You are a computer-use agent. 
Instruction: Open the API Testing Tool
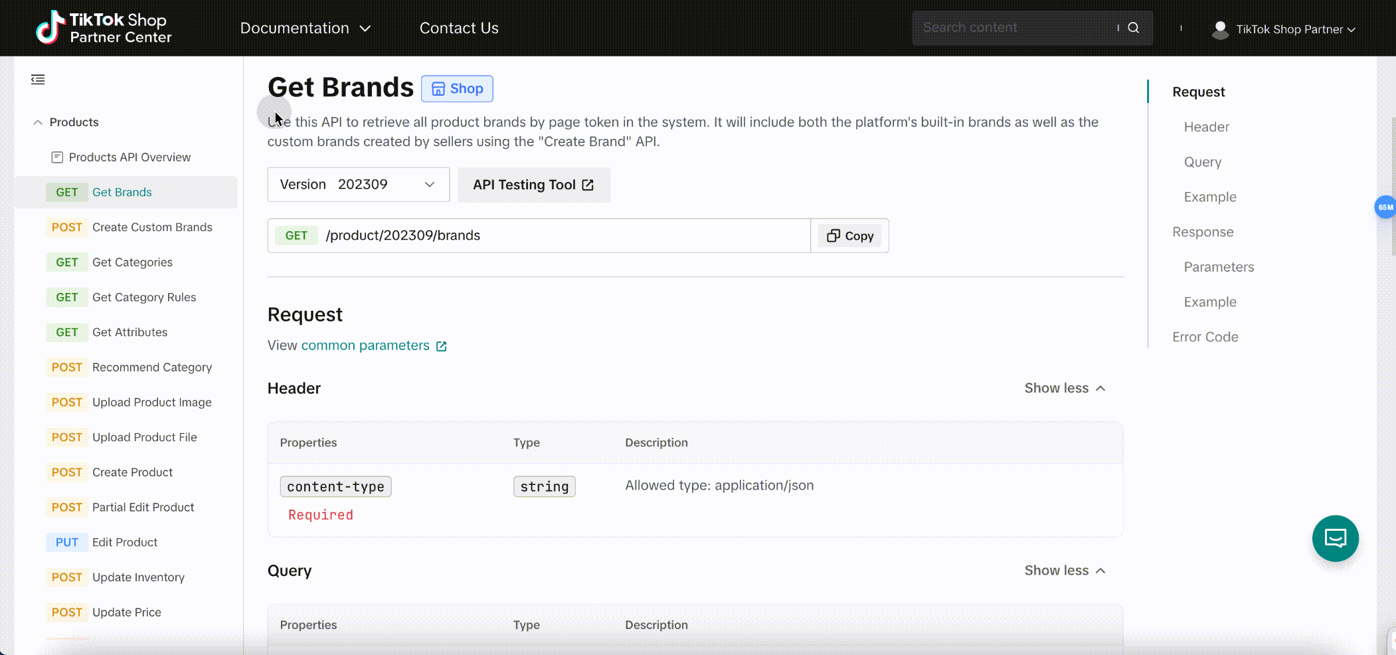click(x=533, y=185)
